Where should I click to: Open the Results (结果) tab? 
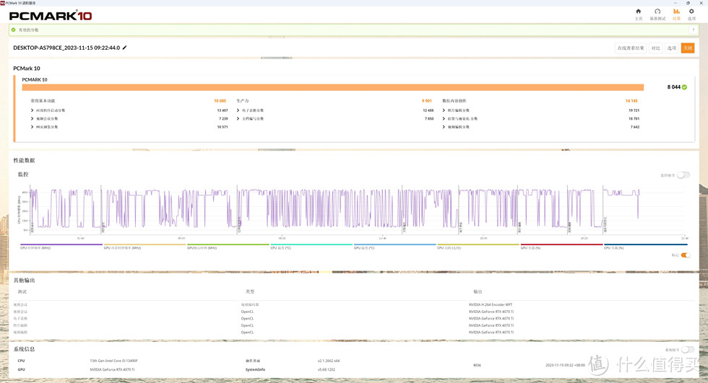pos(676,14)
